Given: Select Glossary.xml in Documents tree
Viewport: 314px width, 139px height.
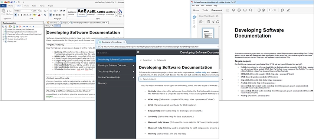Looking at the screenshot, I should pos(12,42).
